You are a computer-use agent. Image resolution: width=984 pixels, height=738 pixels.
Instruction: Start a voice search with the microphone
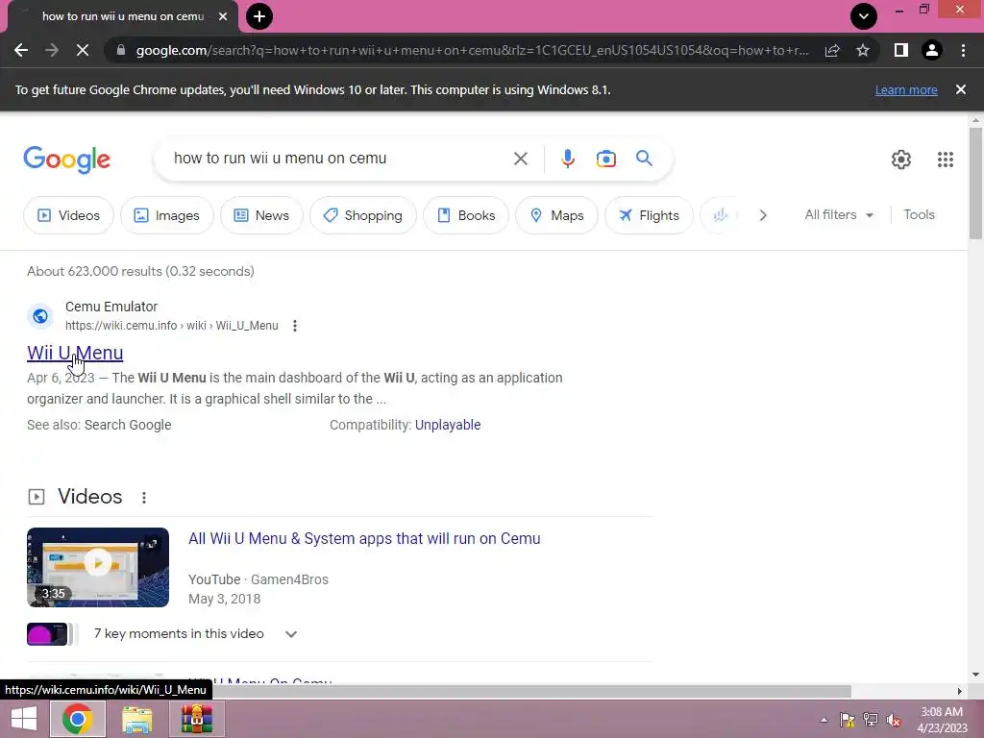pyautogui.click(x=567, y=159)
